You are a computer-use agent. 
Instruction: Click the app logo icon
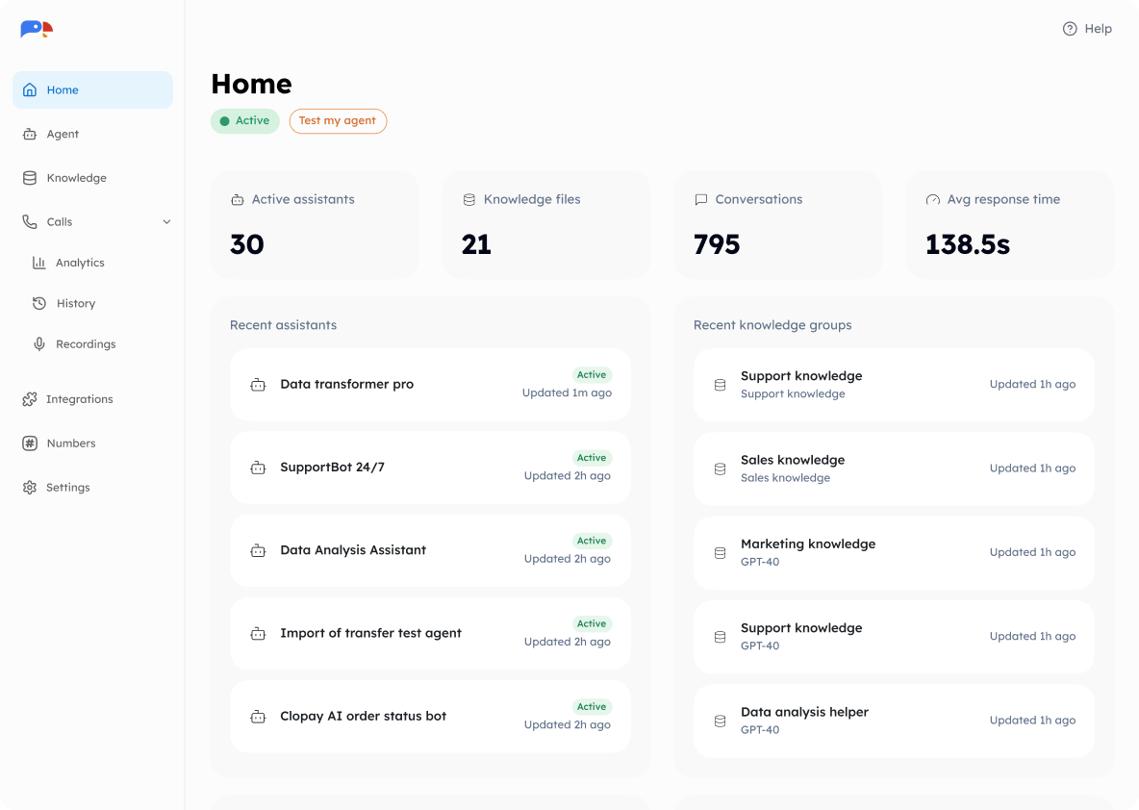37,29
